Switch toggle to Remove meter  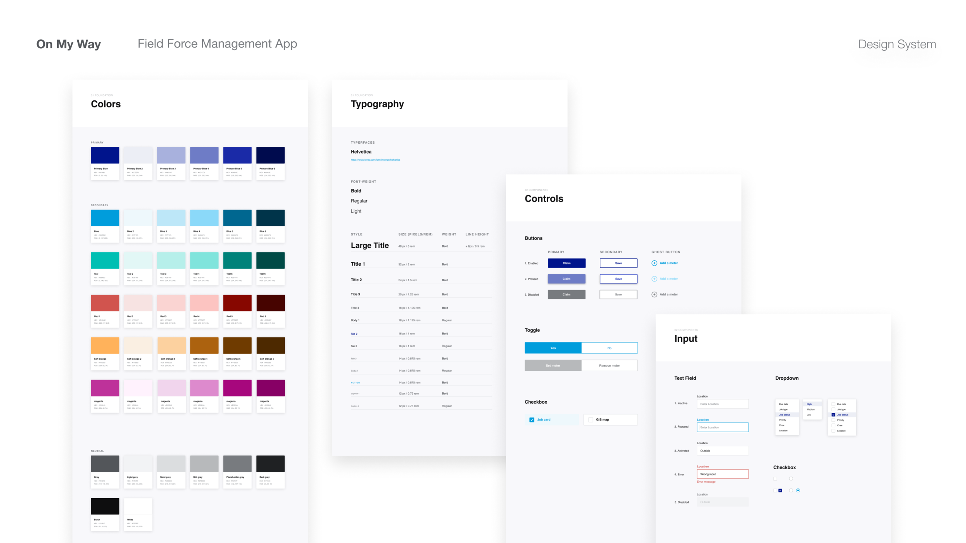pyautogui.click(x=609, y=366)
